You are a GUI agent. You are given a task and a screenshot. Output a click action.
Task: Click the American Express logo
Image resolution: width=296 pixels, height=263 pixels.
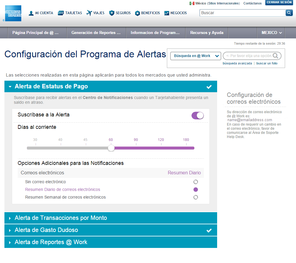[x=13, y=13]
